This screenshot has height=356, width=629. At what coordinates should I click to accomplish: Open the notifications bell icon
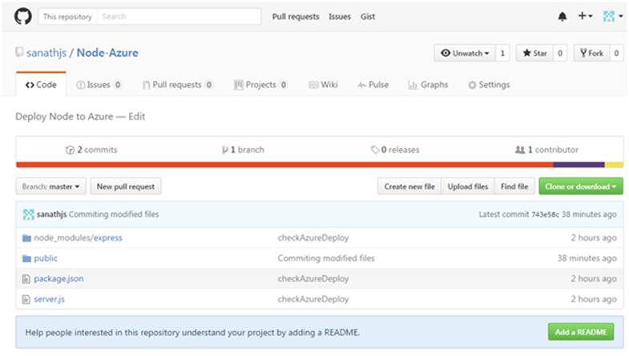562,17
